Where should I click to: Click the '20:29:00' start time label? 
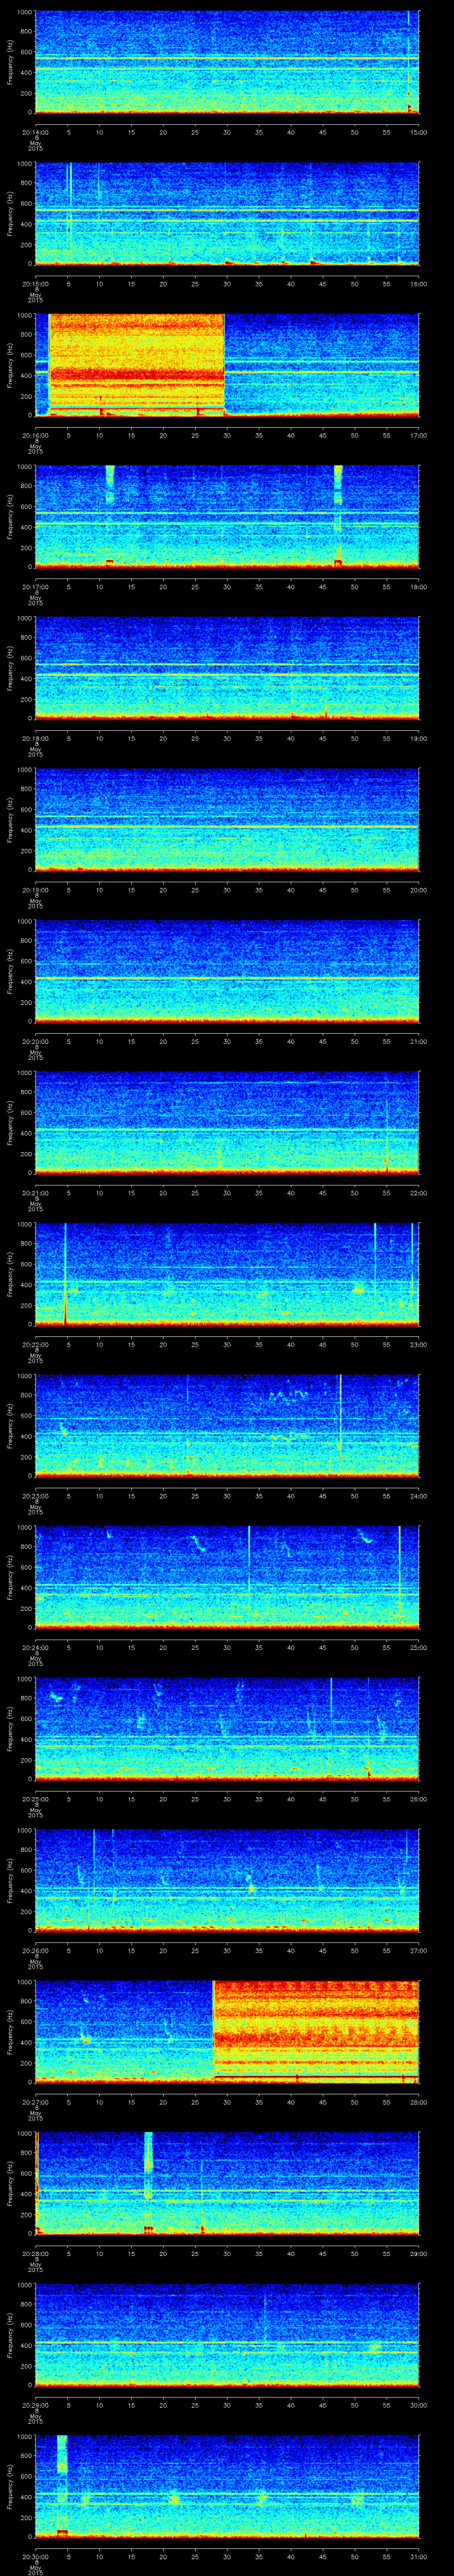(35, 2405)
